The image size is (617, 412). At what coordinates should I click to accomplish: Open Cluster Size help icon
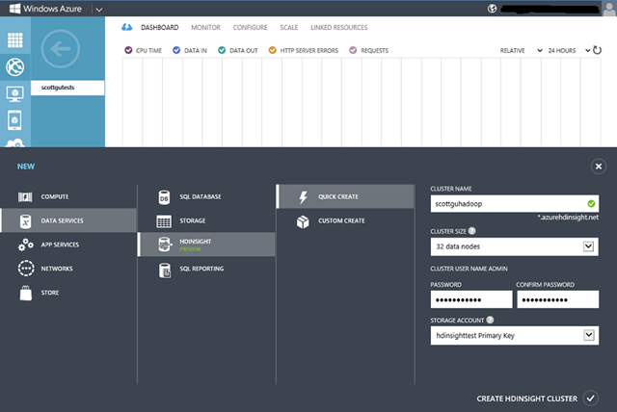coord(472,231)
